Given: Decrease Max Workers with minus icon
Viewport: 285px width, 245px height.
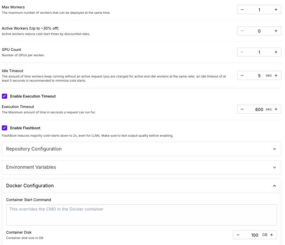Looking at the screenshot, I should [x=242, y=10].
